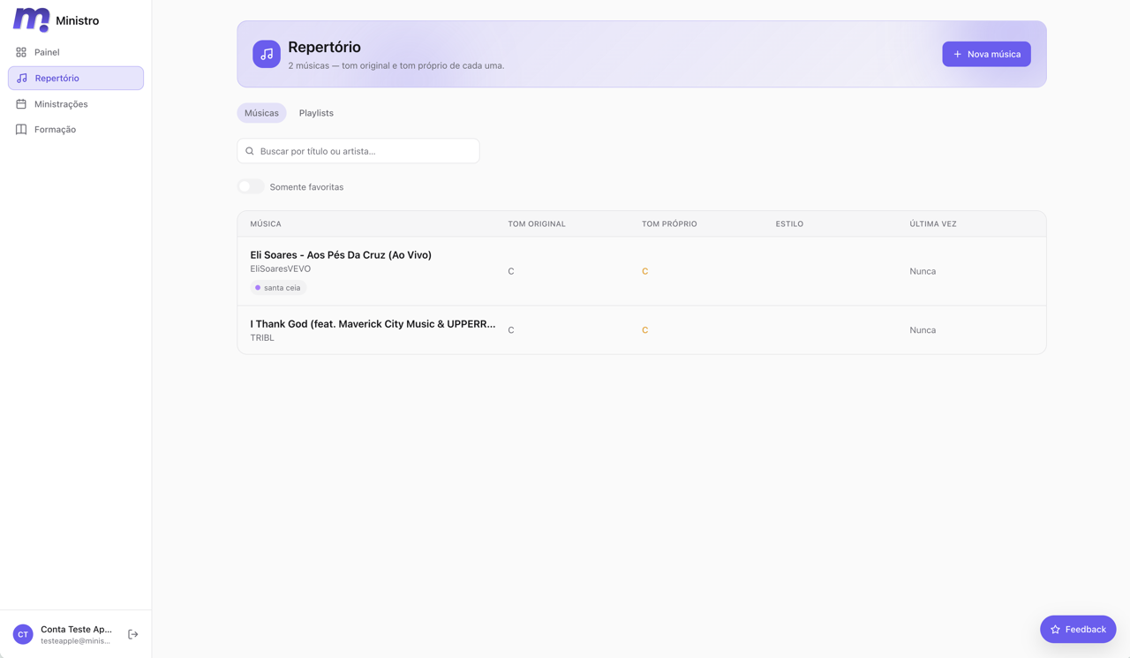Click the TOM ORIGINAL column header
1130x658 pixels.
pyautogui.click(x=537, y=224)
